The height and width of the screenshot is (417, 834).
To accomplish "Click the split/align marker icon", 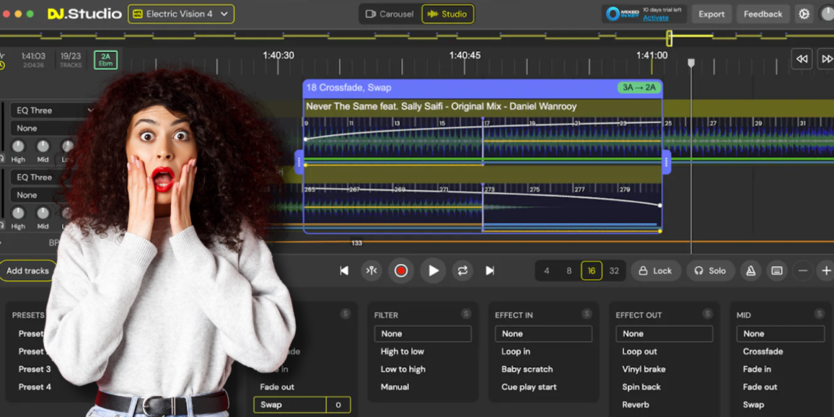I will pyautogui.click(x=371, y=270).
